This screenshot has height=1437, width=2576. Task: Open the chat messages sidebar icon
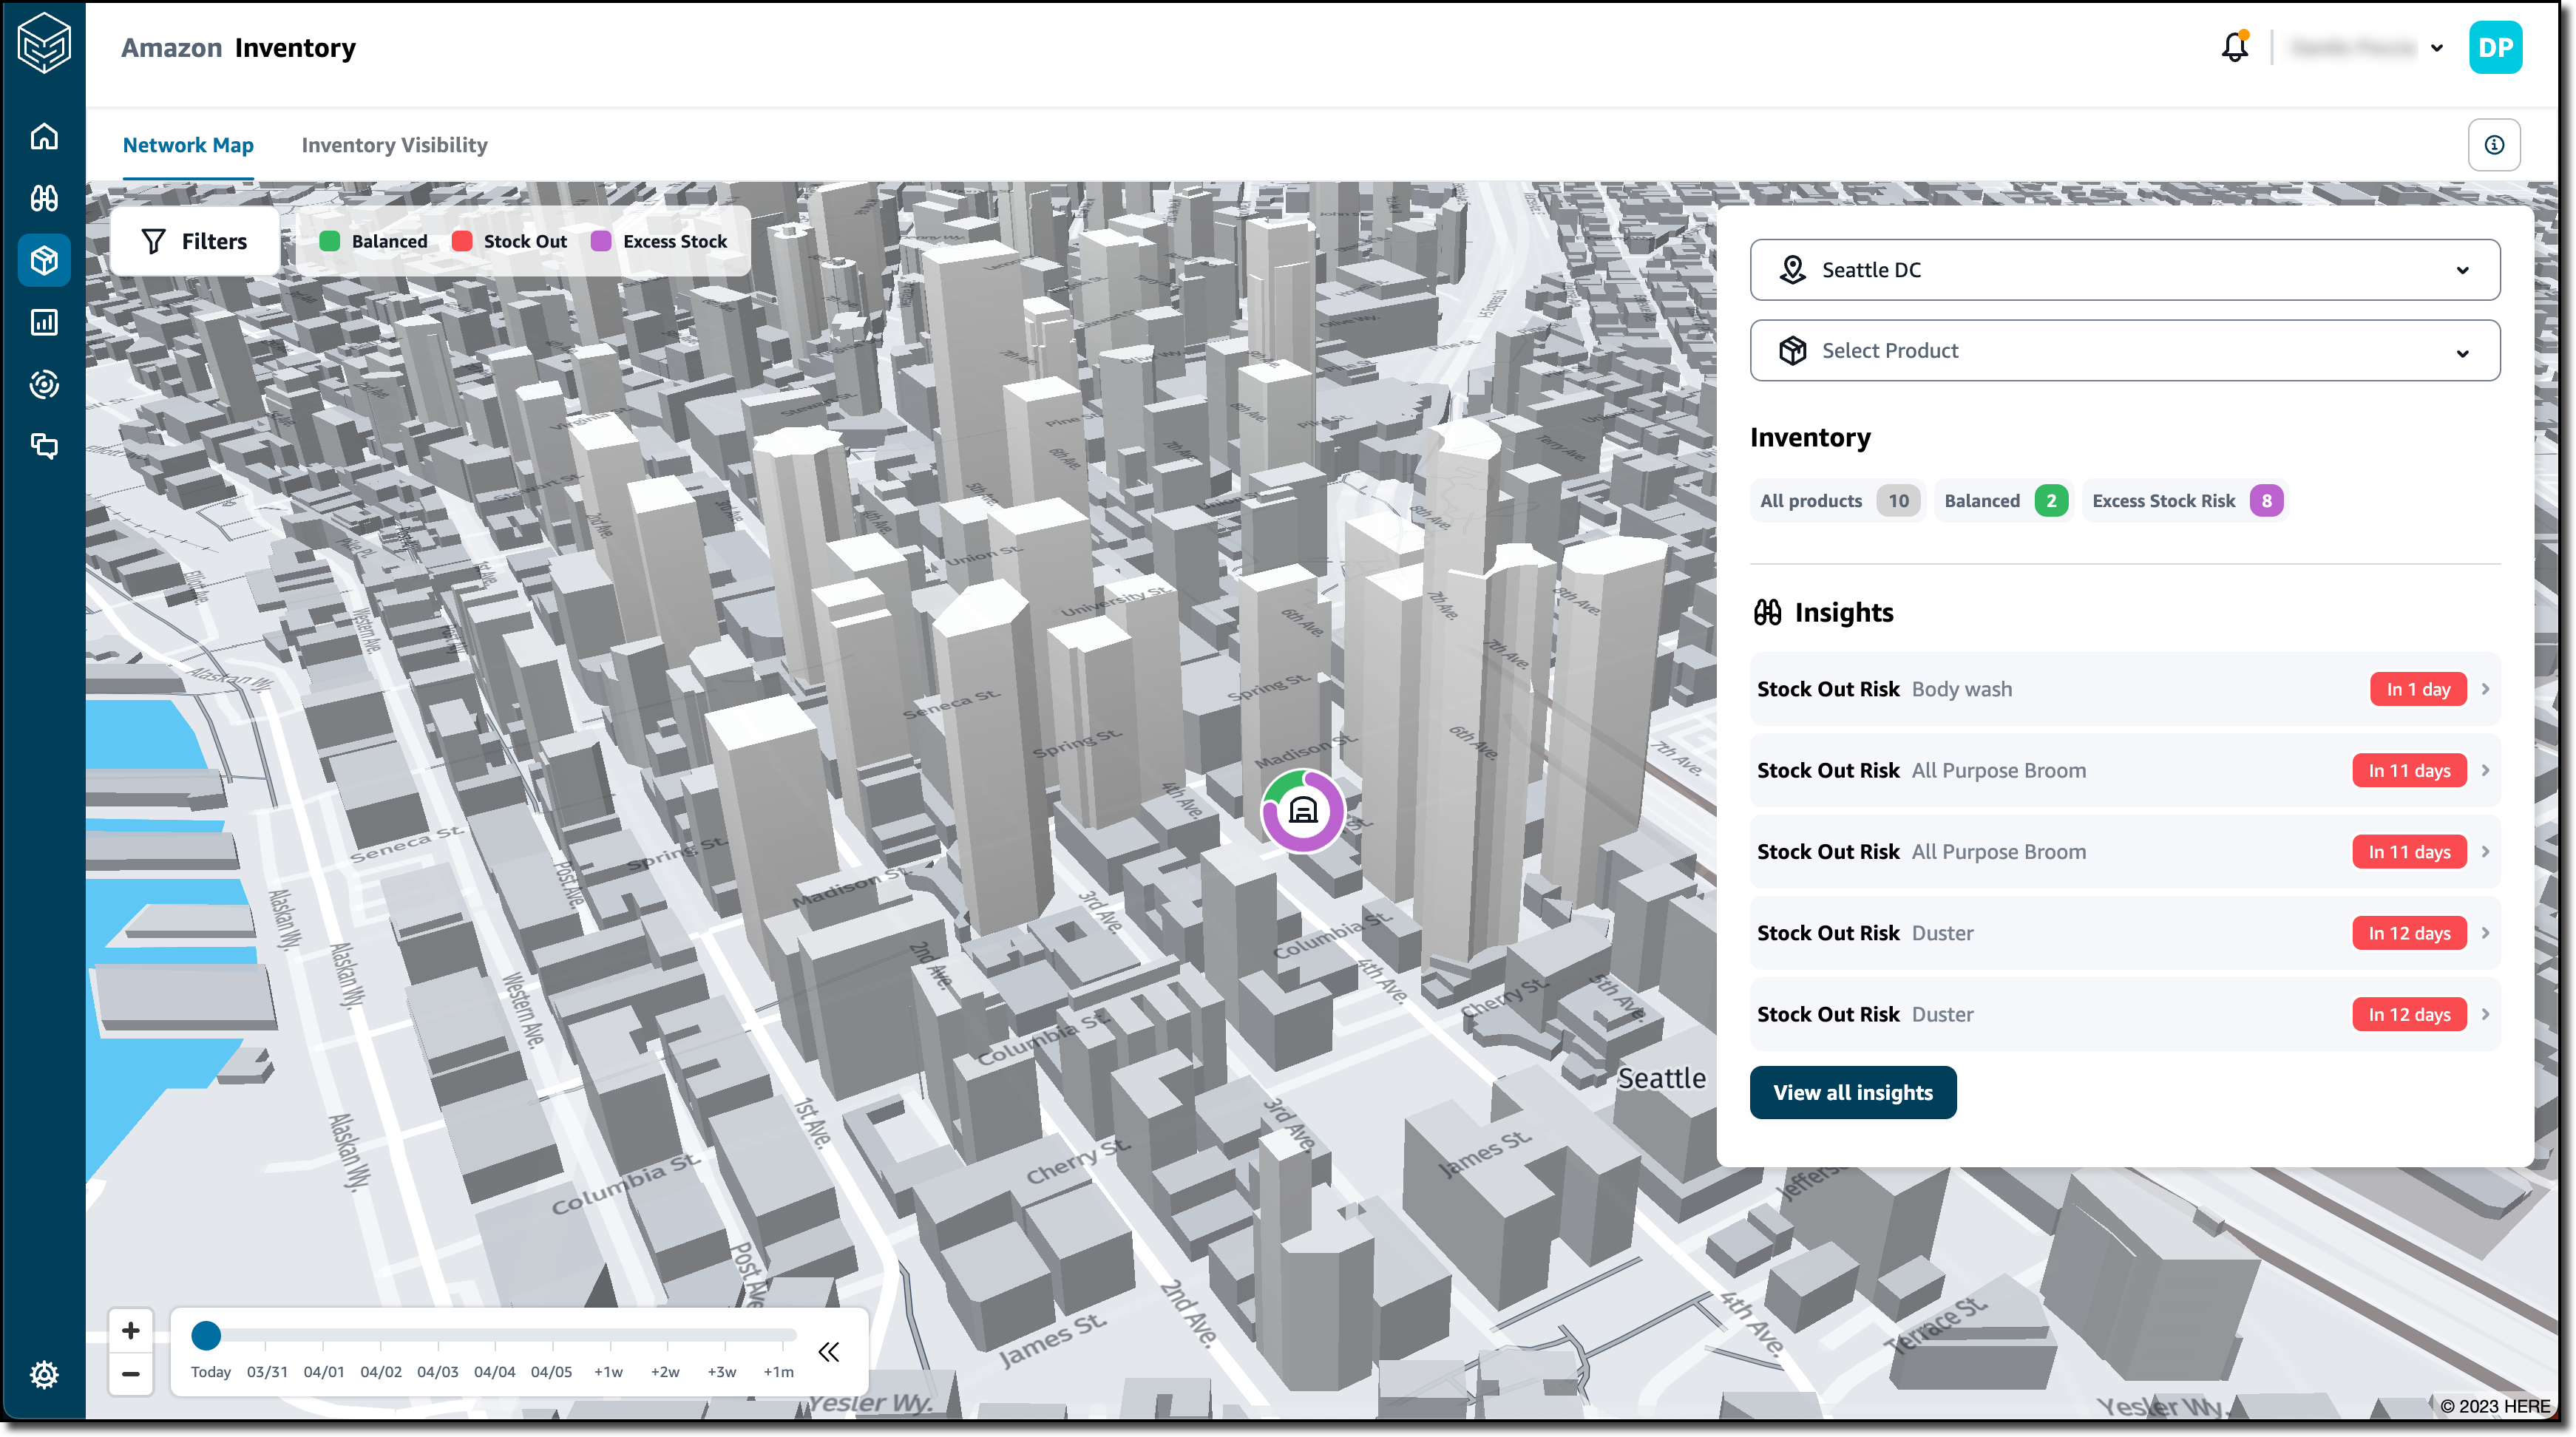(44, 446)
